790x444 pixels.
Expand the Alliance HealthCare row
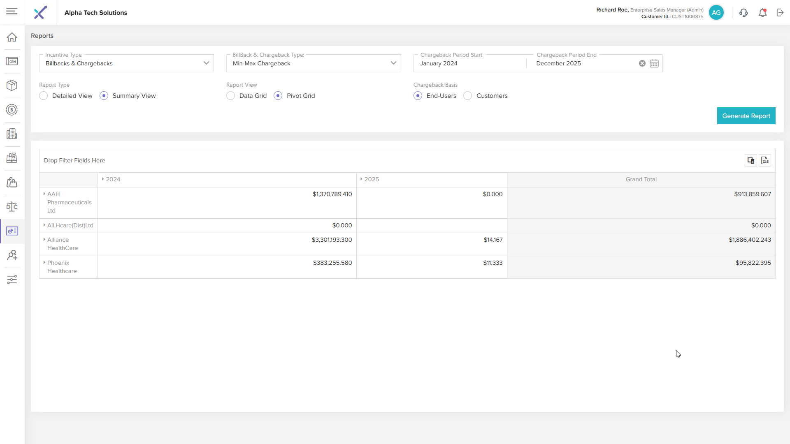(44, 239)
